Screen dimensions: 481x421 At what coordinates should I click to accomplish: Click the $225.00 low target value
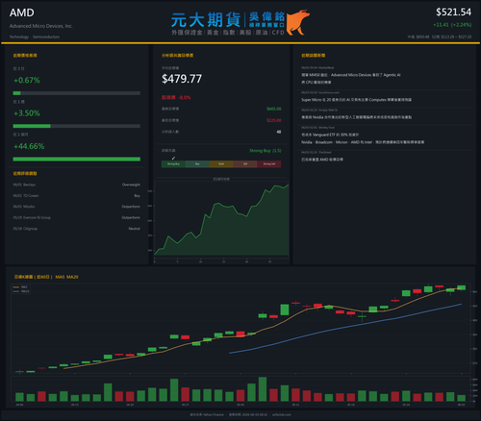coord(274,120)
